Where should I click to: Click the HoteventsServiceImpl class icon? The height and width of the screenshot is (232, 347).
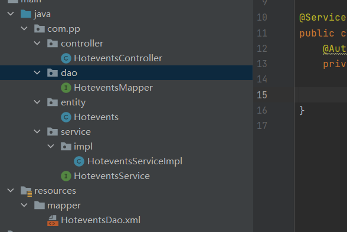79,161
